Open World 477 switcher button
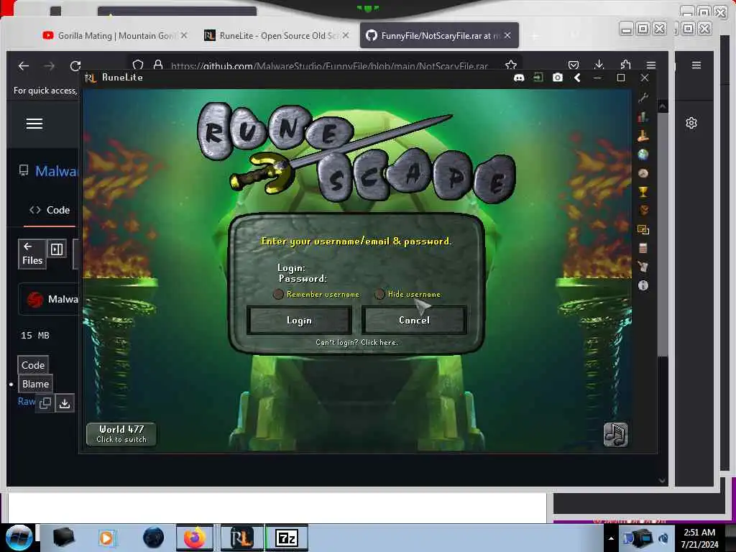This screenshot has width=736, height=552. click(121, 434)
